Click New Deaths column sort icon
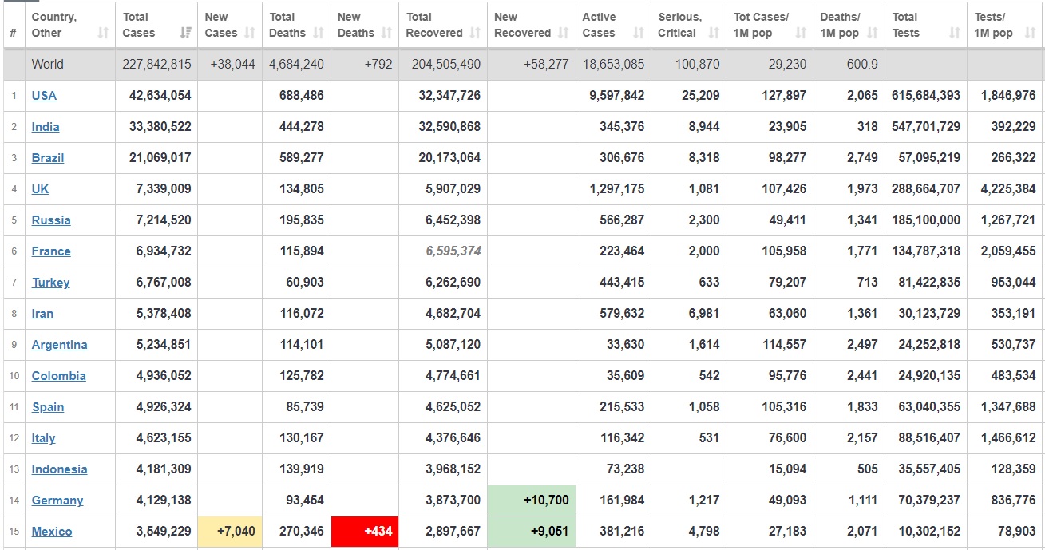The image size is (1045, 550). coord(387,34)
